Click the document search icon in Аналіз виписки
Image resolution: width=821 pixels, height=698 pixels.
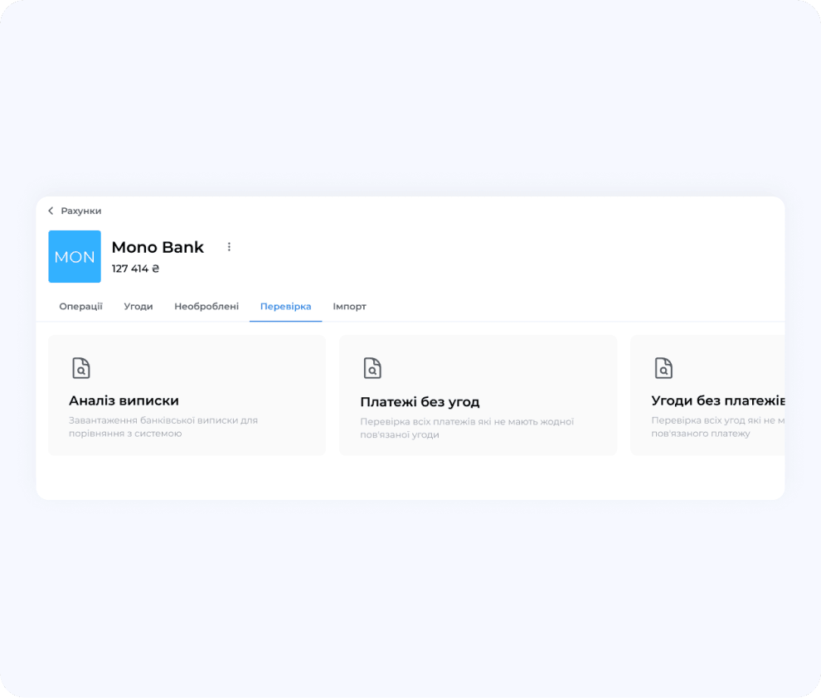click(80, 368)
